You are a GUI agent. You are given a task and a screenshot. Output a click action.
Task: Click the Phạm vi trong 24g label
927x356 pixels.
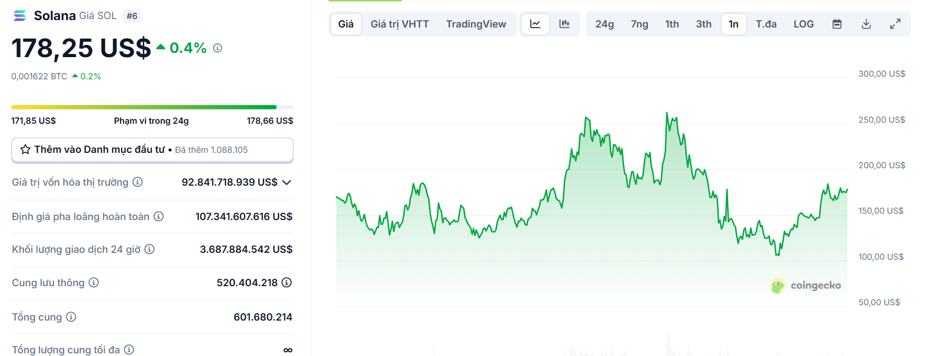151,121
